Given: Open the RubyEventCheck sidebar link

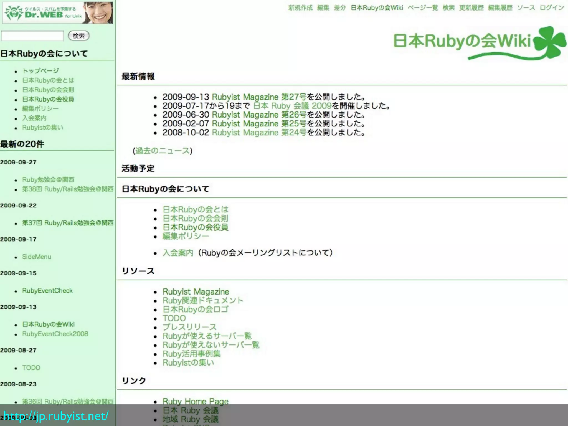Looking at the screenshot, I should 47,290.
